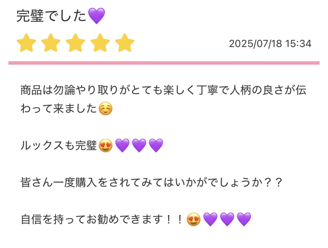328x248 pixels.
Task: Click the first yellow rating star
Action: point(26,43)
